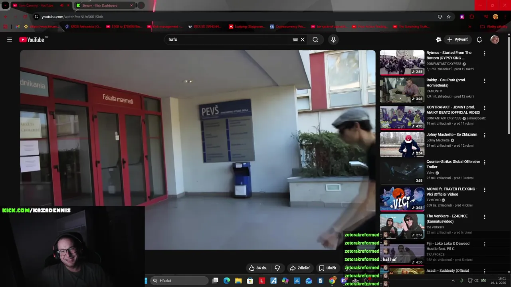Image resolution: width=511 pixels, height=287 pixels.
Task: Open the EROS Faktúrácia bookmark
Action: tap(83, 27)
